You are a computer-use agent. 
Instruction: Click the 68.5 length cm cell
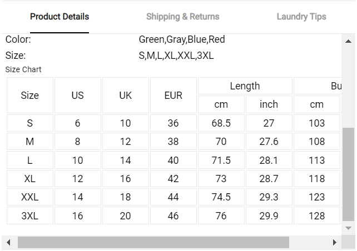pos(221,123)
